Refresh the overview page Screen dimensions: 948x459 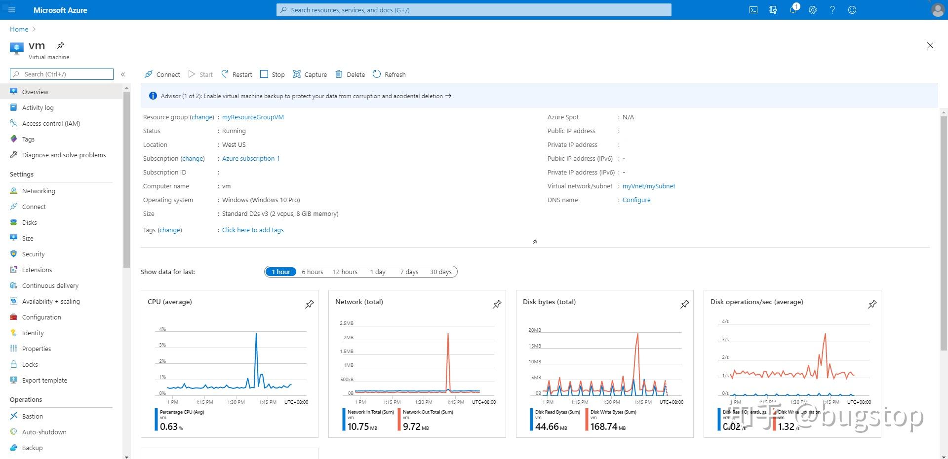click(x=389, y=74)
